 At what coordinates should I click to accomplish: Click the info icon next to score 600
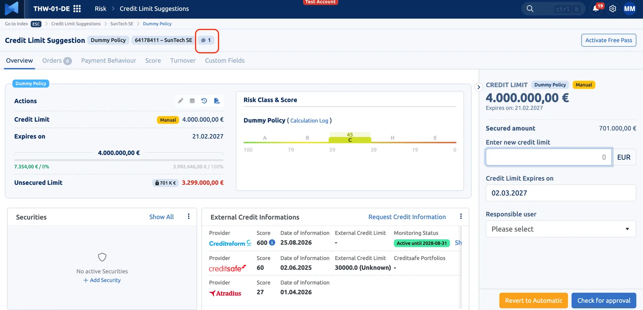pos(272,243)
